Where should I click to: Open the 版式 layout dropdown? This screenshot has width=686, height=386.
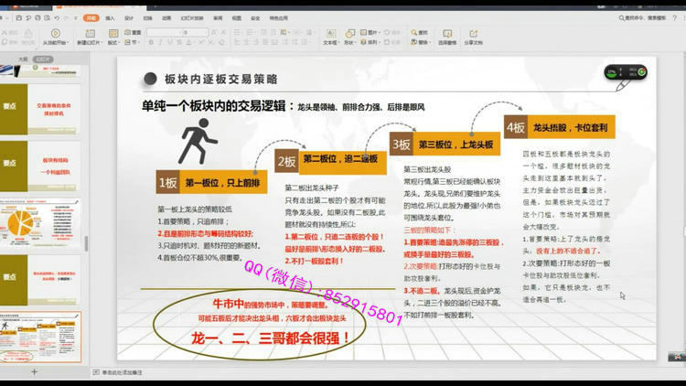click(113, 42)
